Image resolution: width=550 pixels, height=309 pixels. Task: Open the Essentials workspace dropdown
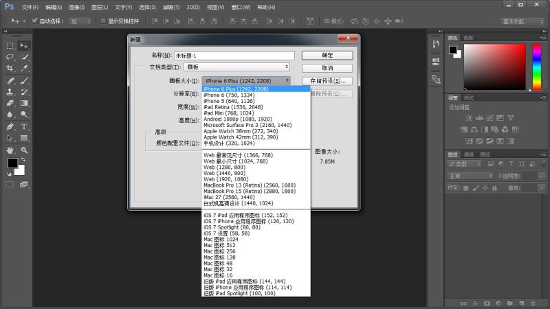tap(522, 21)
